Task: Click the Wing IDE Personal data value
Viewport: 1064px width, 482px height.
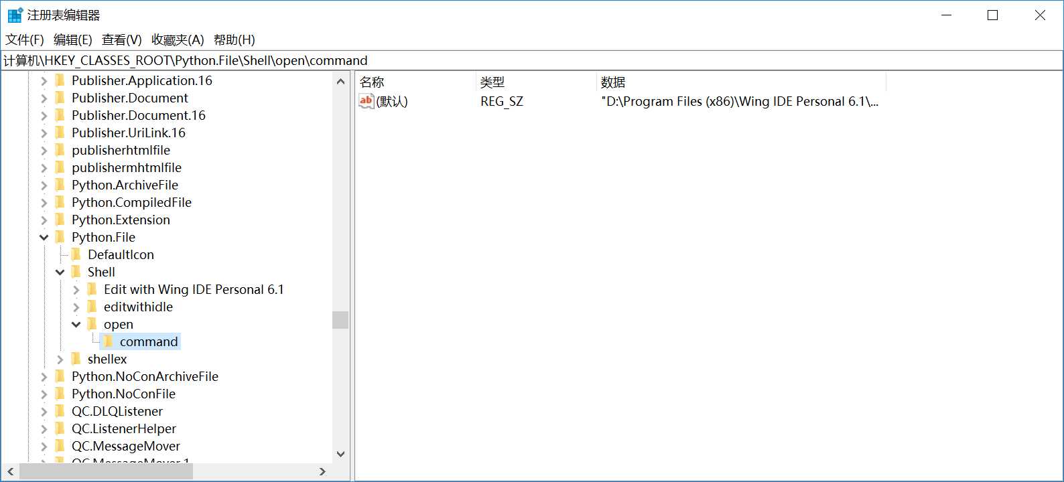Action: [x=740, y=101]
